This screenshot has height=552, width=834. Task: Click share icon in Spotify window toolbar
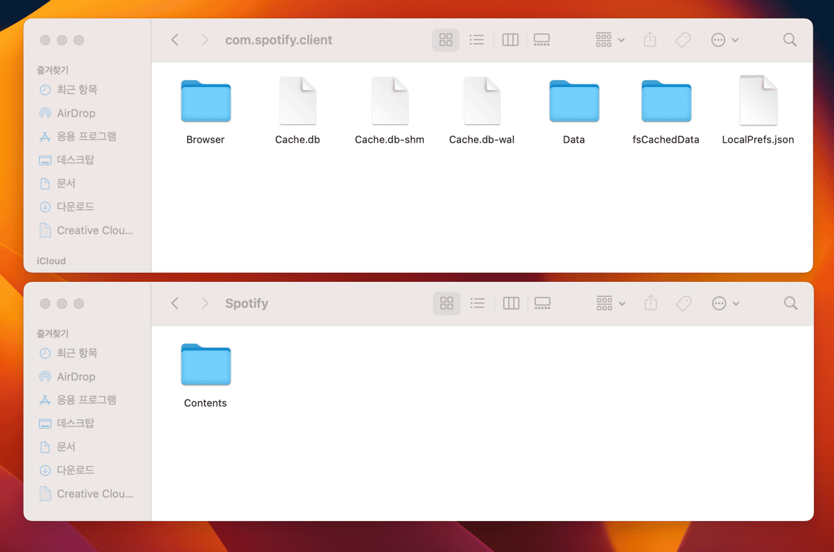tap(651, 303)
